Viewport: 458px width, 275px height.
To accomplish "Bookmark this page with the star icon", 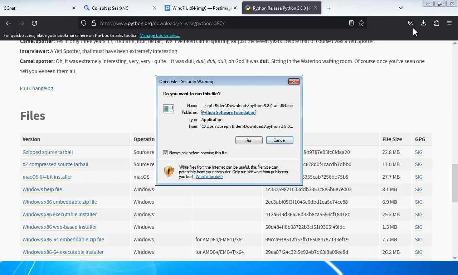I will tap(361, 23).
